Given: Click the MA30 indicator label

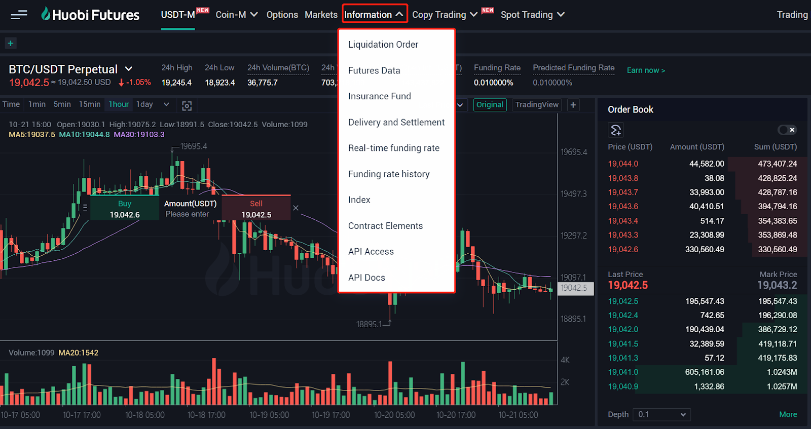Looking at the screenshot, I should point(139,135).
